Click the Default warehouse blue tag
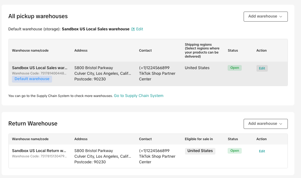301x178 pixels. tap(32, 79)
